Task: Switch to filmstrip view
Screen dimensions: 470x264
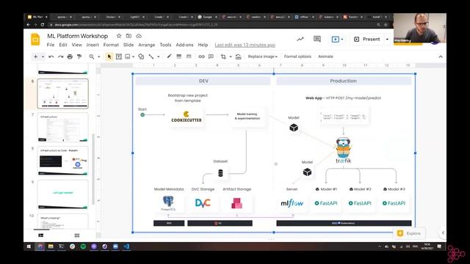Action: 41,235
